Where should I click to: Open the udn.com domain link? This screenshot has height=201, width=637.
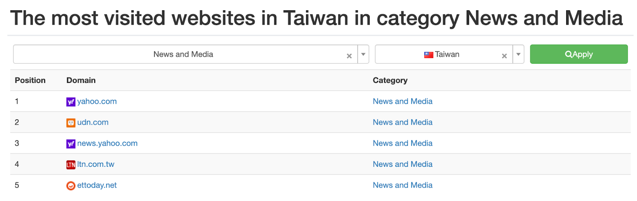click(x=93, y=123)
